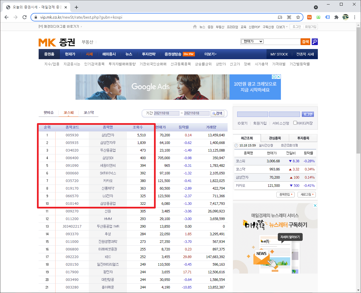Open the 최근조회 tab
The image size is (361, 293).
point(247,138)
